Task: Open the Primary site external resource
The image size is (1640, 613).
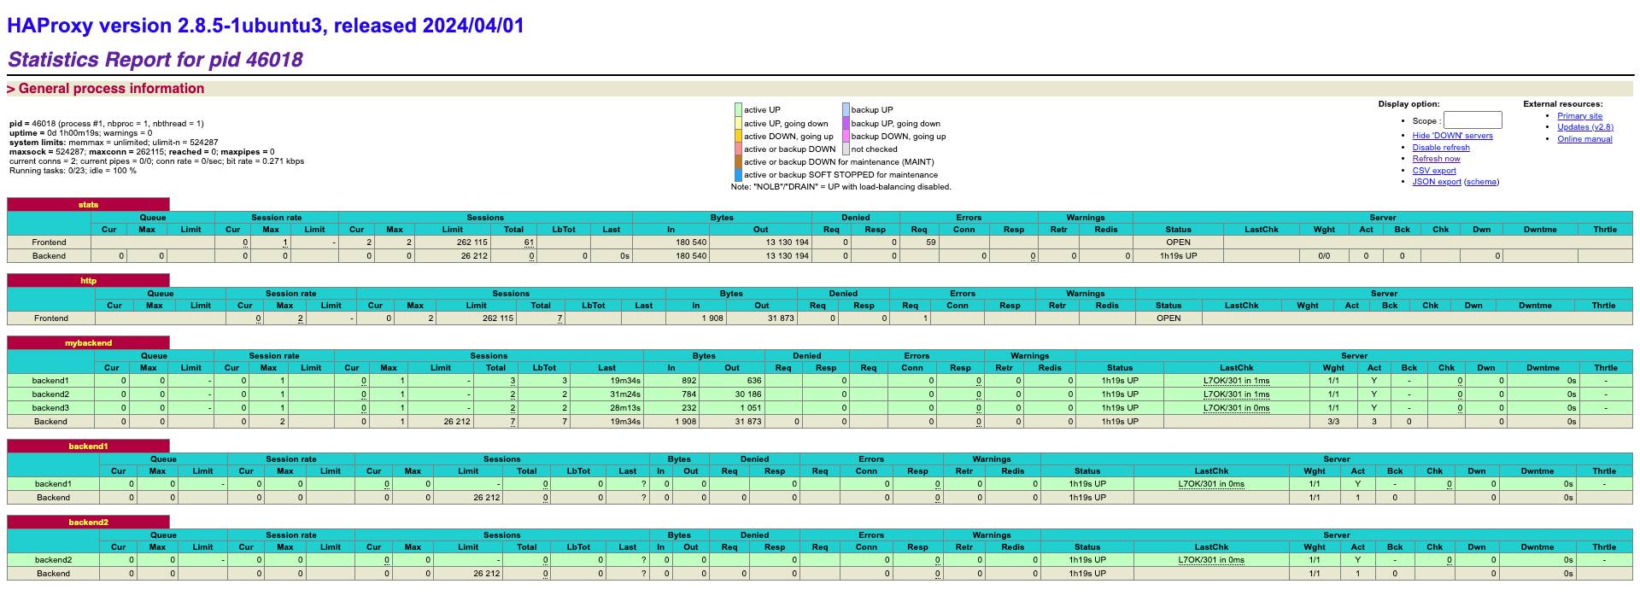Action: tap(1578, 116)
